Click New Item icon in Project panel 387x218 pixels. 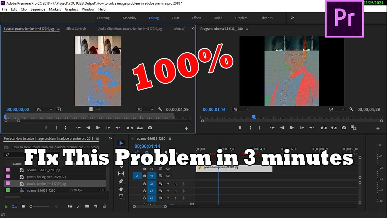pos(96,206)
